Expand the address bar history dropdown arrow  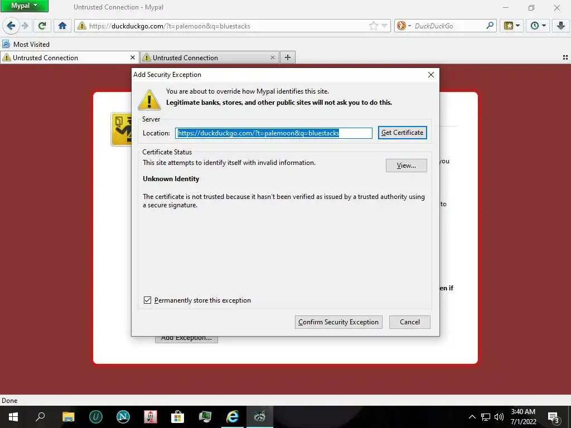(x=384, y=26)
